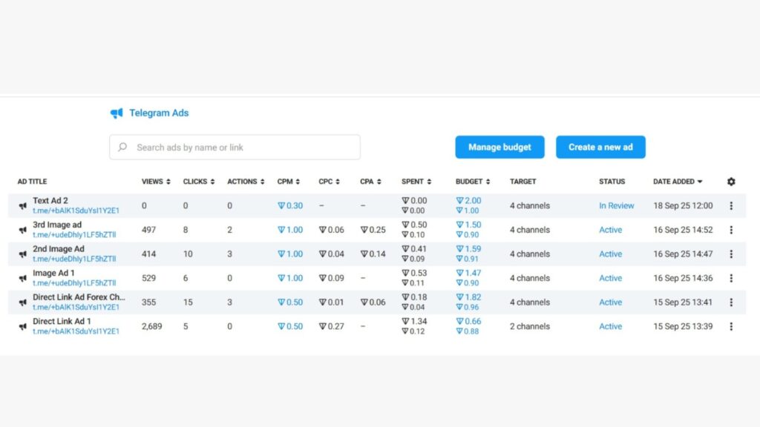Click the search magnifier icon
The image size is (760, 427).
tap(122, 147)
